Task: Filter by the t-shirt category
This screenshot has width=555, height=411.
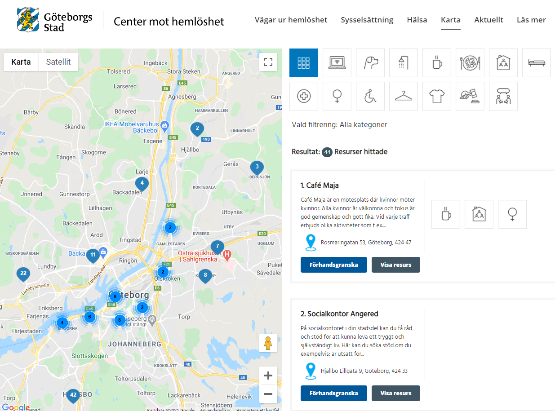Action: coord(437,96)
